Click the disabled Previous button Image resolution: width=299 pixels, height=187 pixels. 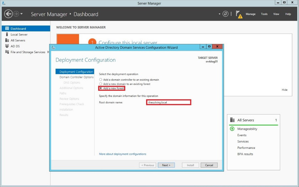click(148, 165)
